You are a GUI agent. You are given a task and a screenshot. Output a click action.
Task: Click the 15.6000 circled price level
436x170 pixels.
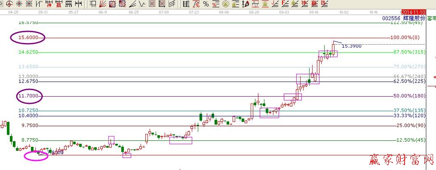coord(28,37)
